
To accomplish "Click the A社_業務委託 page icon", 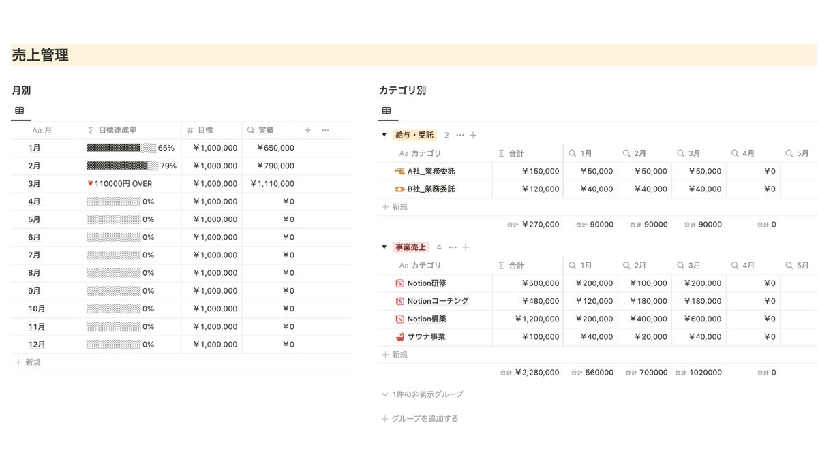I will (x=399, y=171).
